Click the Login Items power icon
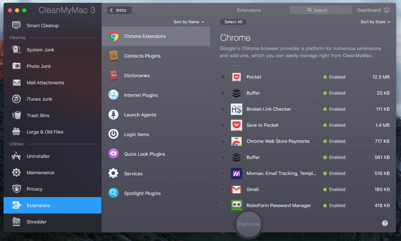The height and width of the screenshot is (241, 401). pyautogui.click(x=113, y=134)
